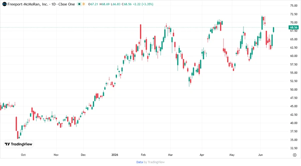Click the Jun label on time axis

[261, 155]
